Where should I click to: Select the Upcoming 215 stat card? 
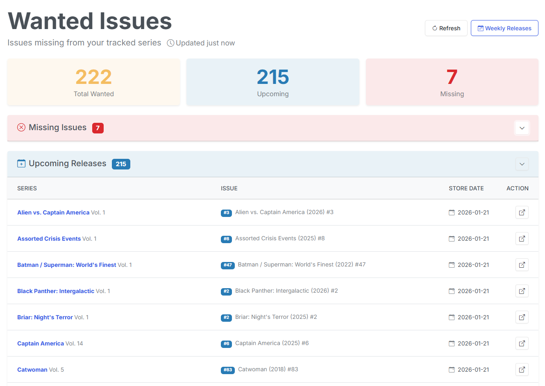(272, 82)
